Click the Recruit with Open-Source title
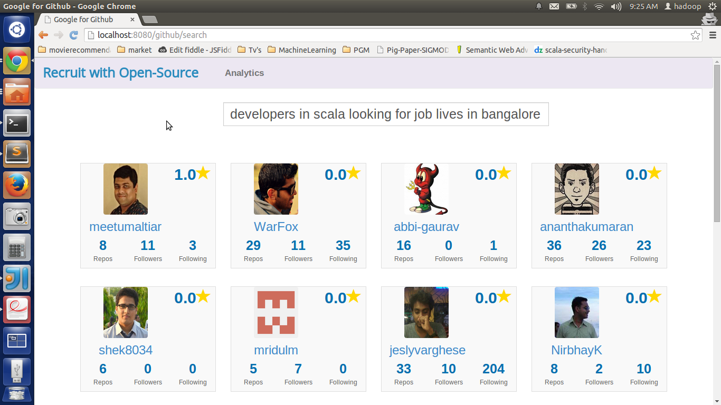Image resolution: width=721 pixels, height=405 pixels. (121, 73)
